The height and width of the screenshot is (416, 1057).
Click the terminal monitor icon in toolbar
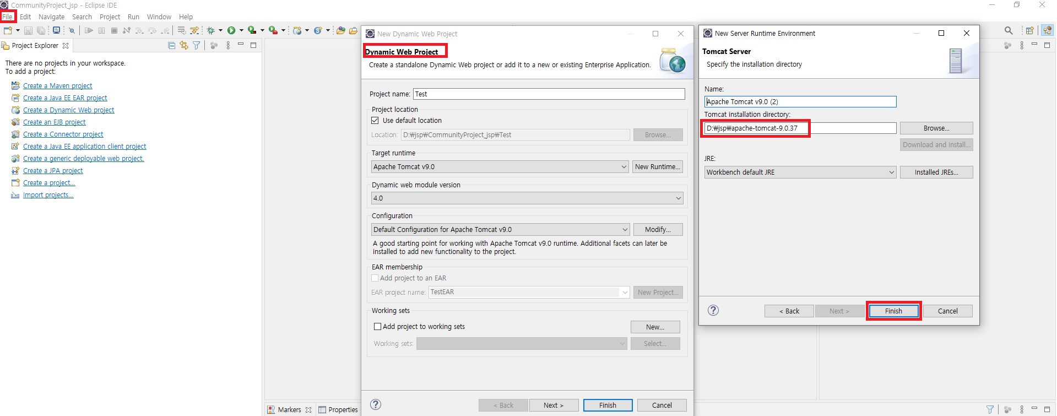(56, 30)
